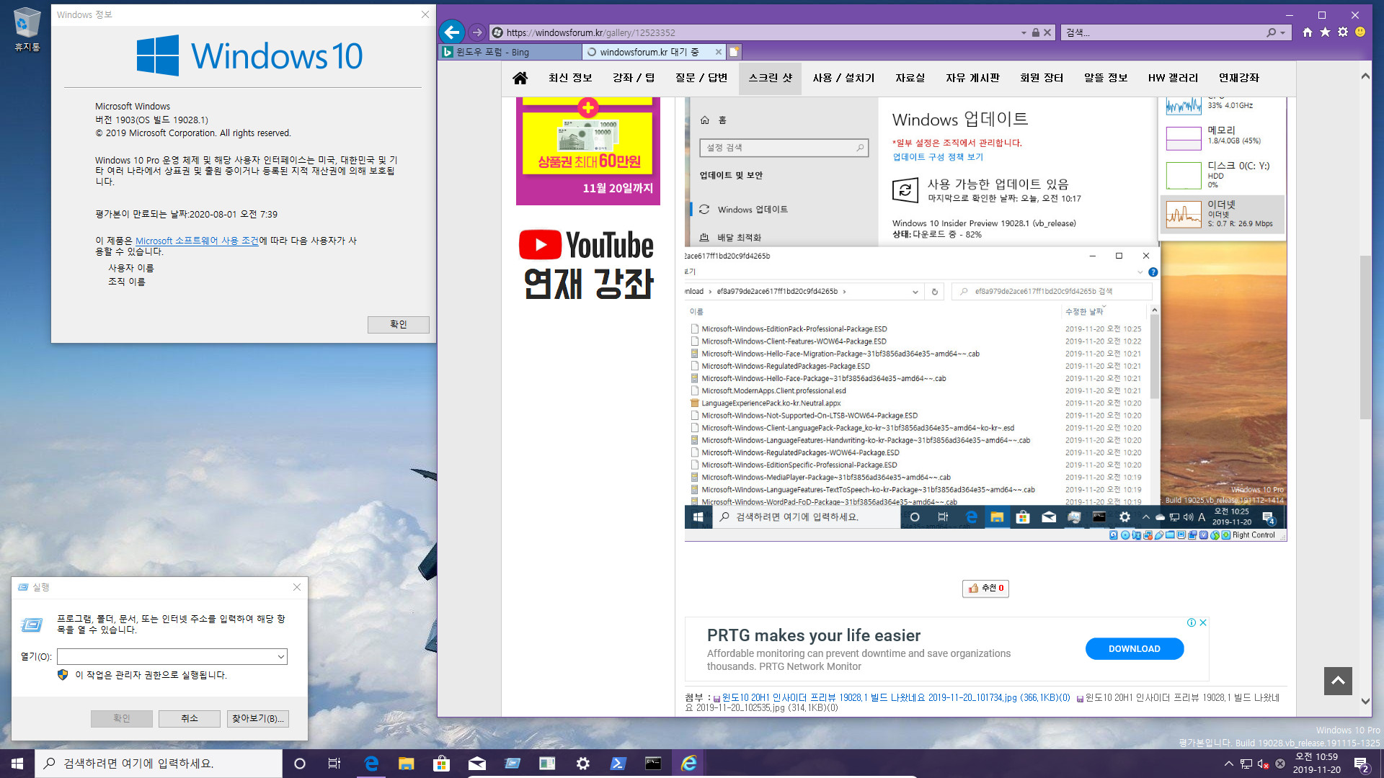Open the browser tools gear icon
The height and width of the screenshot is (778, 1384).
(1342, 32)
